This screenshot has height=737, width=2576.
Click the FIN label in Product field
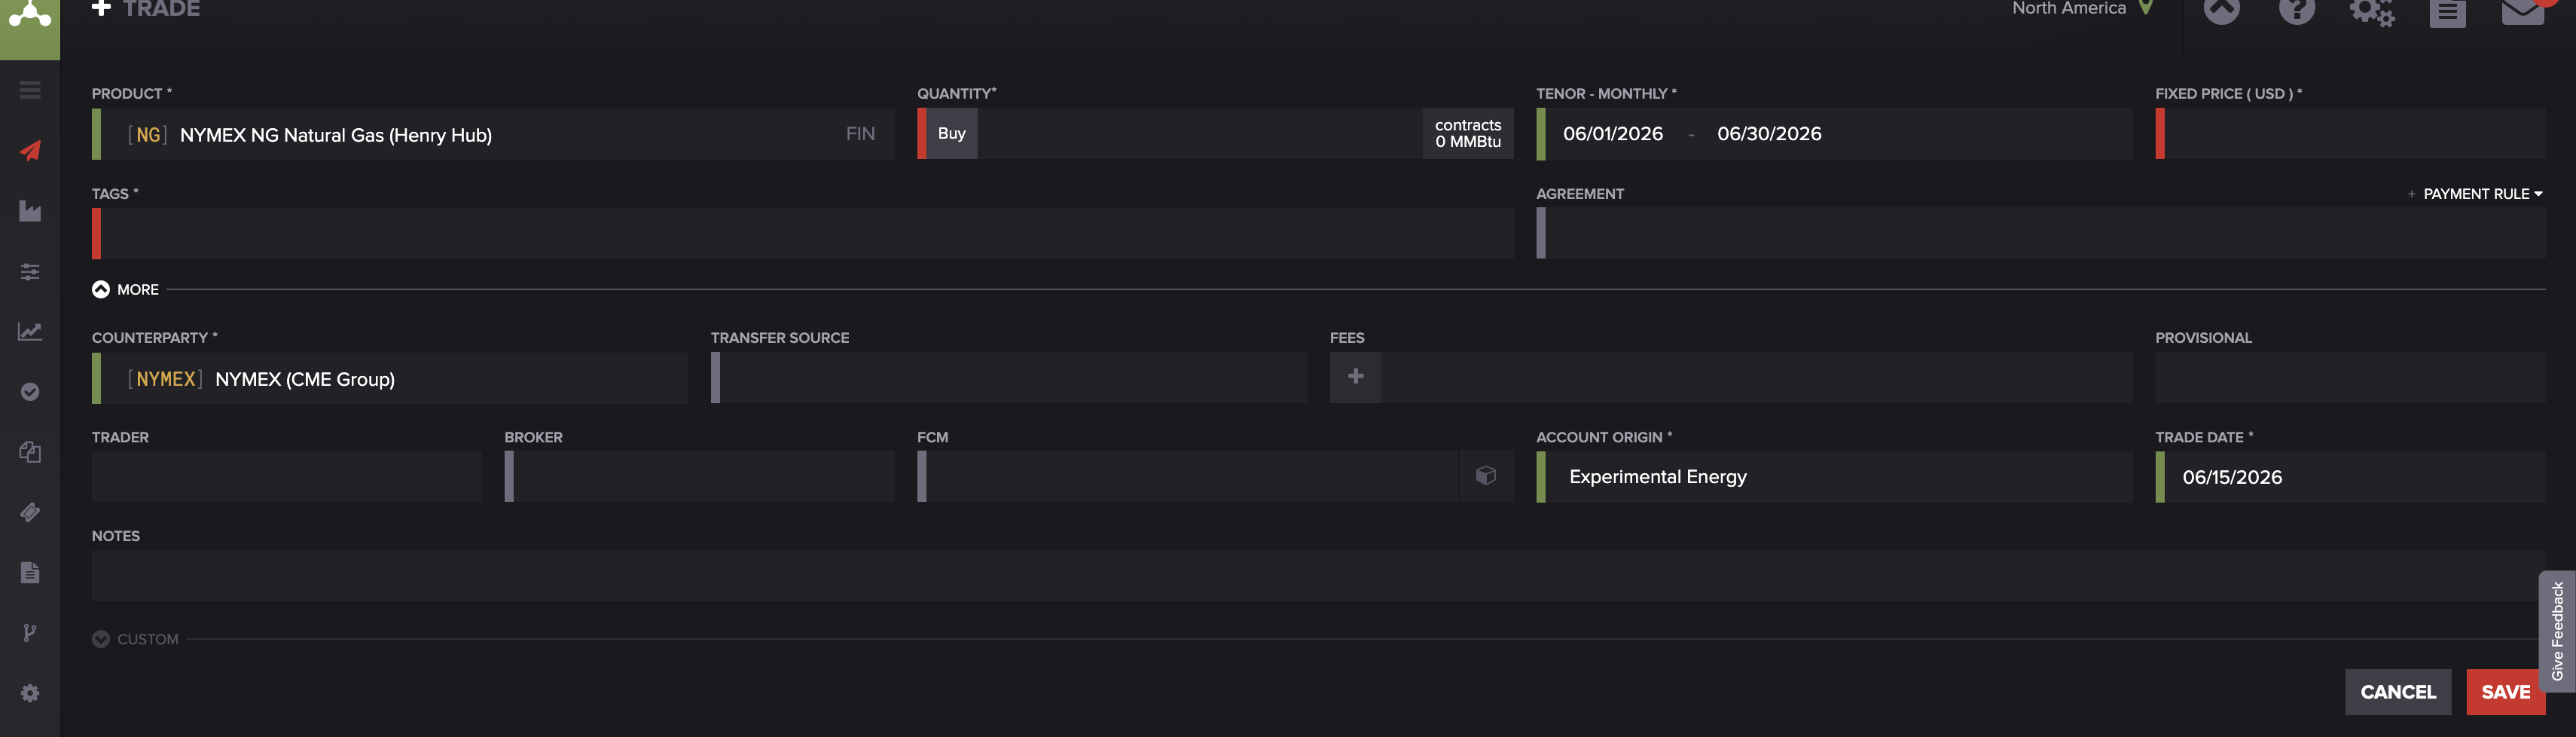click(860, 134)
